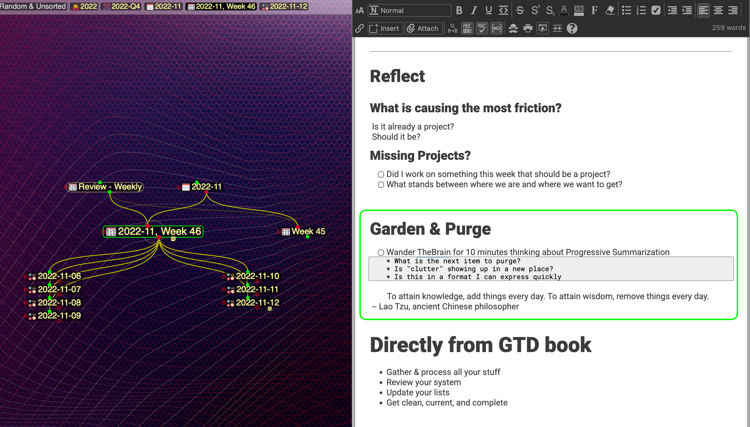Image resolution: width=750 pixels, height=427 pixels.
Task: Select the 2022-Q4 breadcrumb pin
Action: click(122, 6)
